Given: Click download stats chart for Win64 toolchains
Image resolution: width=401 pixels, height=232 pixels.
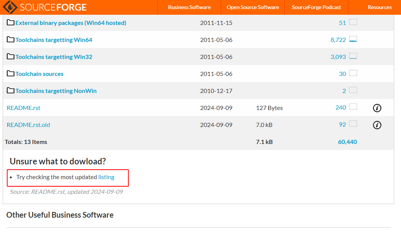Looking at the screenshot, I should click(x=353, y=39).
